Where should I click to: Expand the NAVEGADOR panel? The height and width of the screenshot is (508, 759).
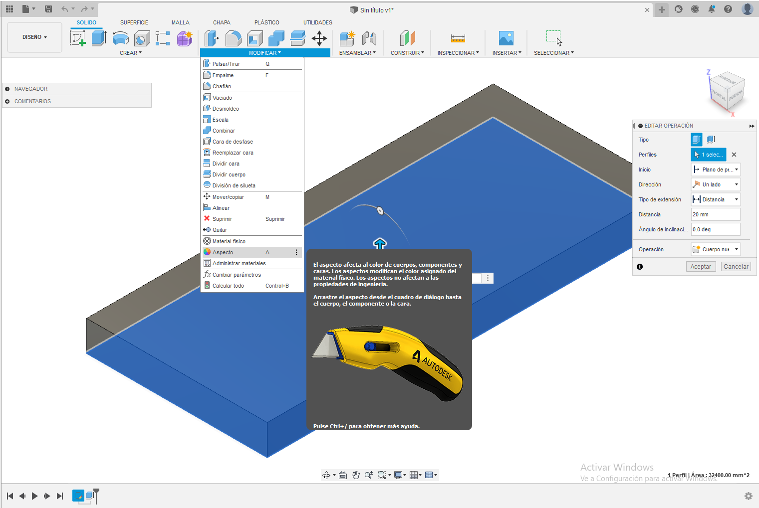[x=7, y=89]
